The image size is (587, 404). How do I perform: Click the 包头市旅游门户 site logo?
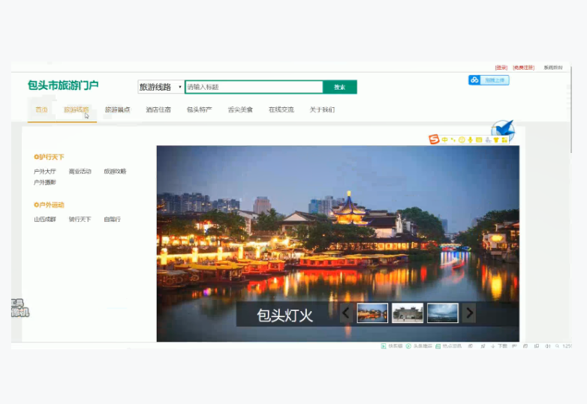[63, 85]
